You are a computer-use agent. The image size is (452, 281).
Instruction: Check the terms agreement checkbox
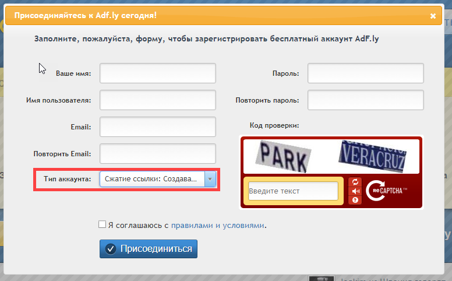point(102,224)
